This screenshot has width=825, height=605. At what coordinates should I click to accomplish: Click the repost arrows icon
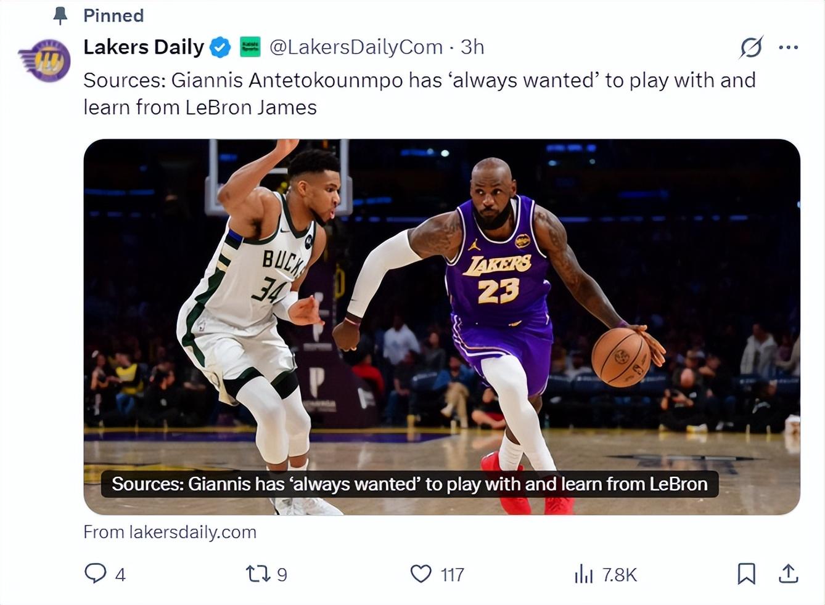pos(258,574)
